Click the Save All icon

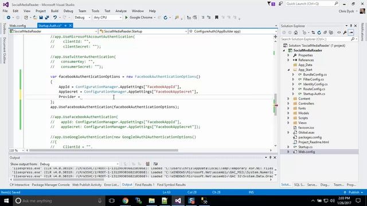pyautogui.click(x=47, y=18)
